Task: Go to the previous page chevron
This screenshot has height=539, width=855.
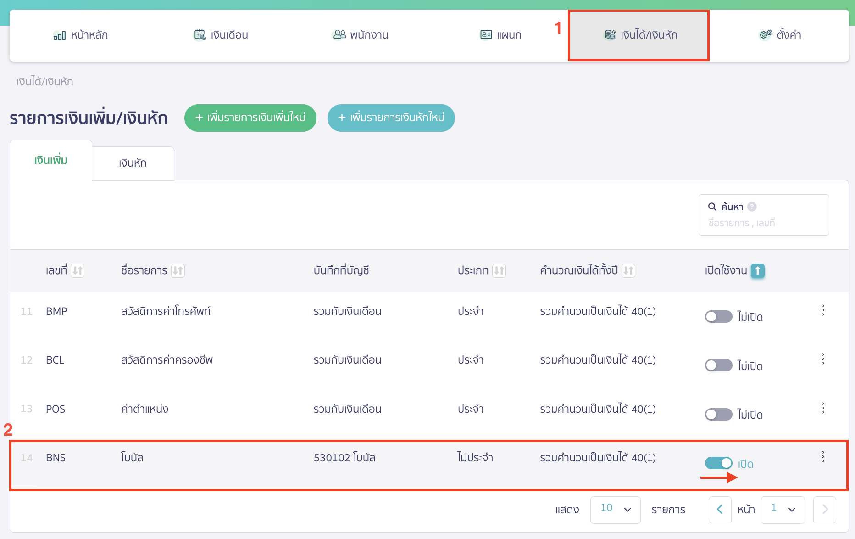Action: 720,510
